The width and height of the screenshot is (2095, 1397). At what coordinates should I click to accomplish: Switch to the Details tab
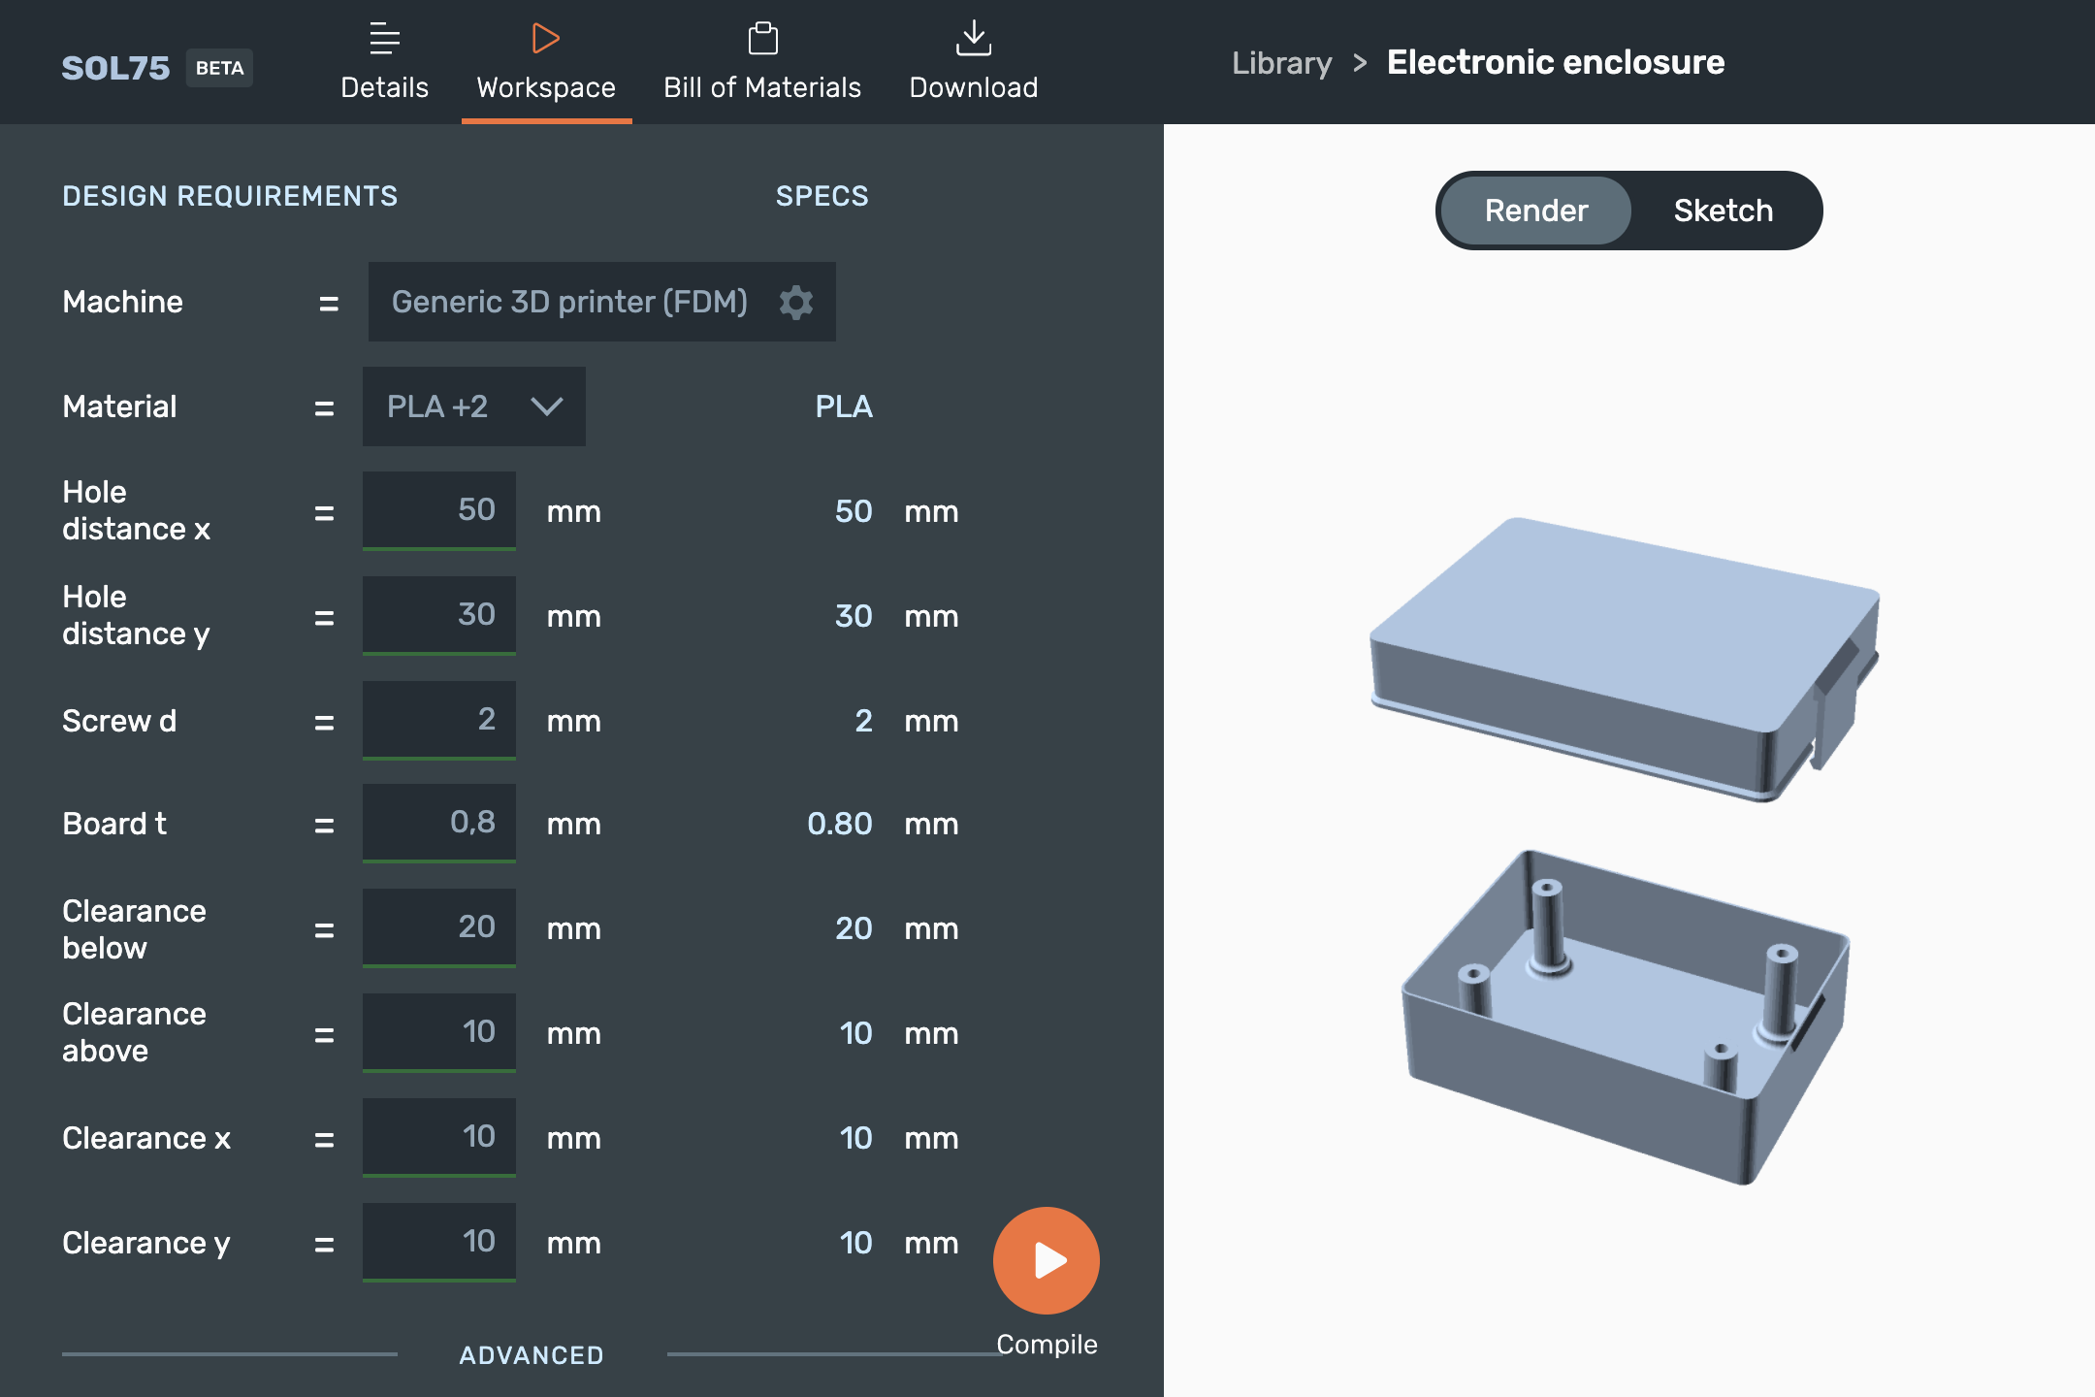[x=384, y=86]
